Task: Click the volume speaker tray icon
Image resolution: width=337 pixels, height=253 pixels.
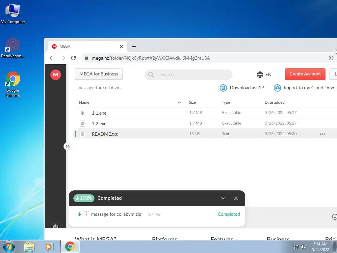Action: click(x=304, y=247)
